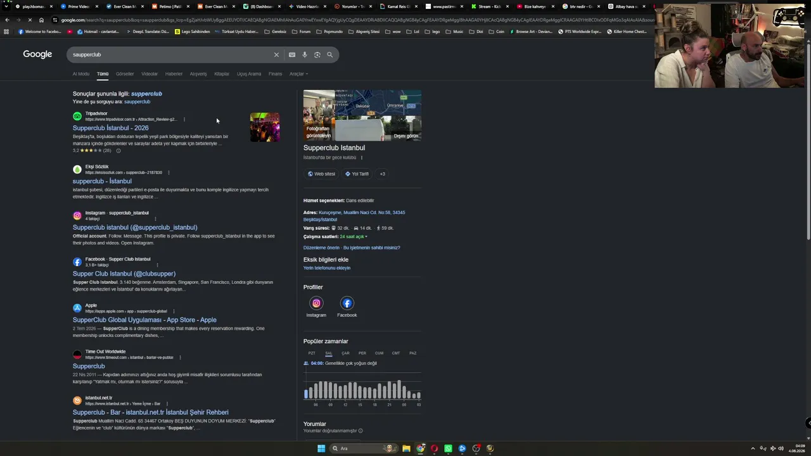Stop loading the current page
The height and width of the screenshot is (456, 811).
(30, 20)
